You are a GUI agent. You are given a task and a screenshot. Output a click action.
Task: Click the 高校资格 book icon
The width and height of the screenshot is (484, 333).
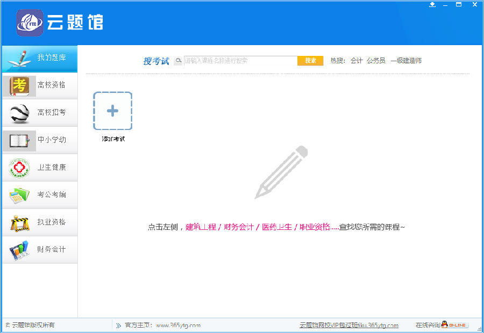[x=19, y=85]
